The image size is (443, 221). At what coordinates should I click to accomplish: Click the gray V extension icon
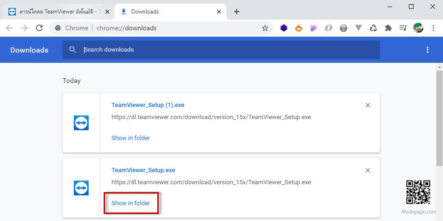coord(358,28)
